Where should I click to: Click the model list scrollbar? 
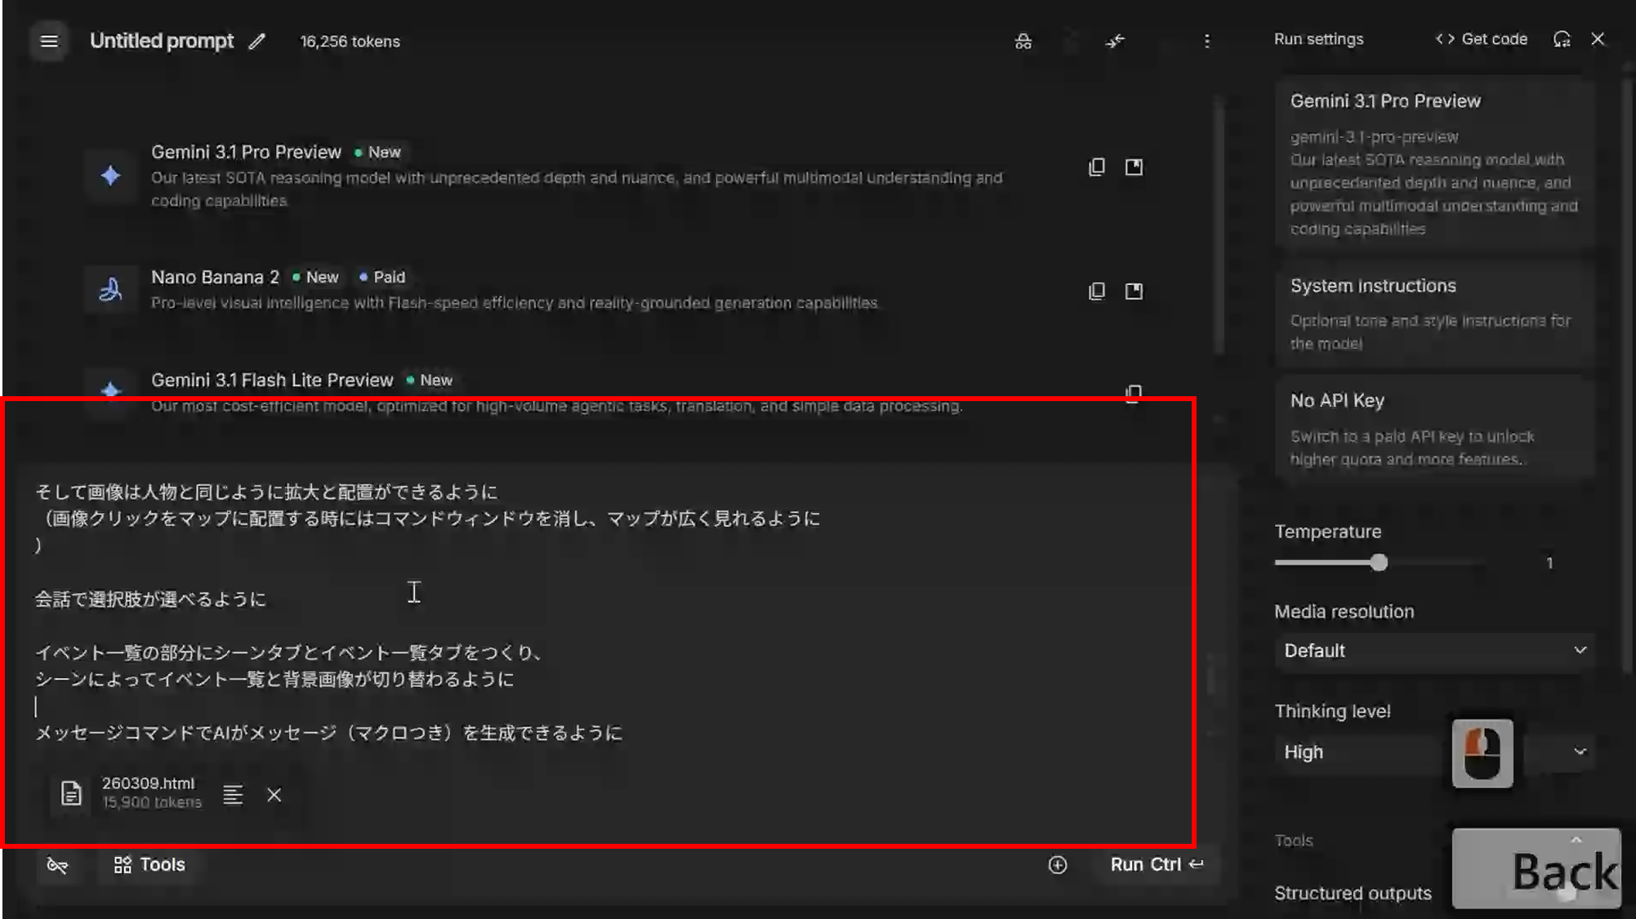[x=1219, y=225]
